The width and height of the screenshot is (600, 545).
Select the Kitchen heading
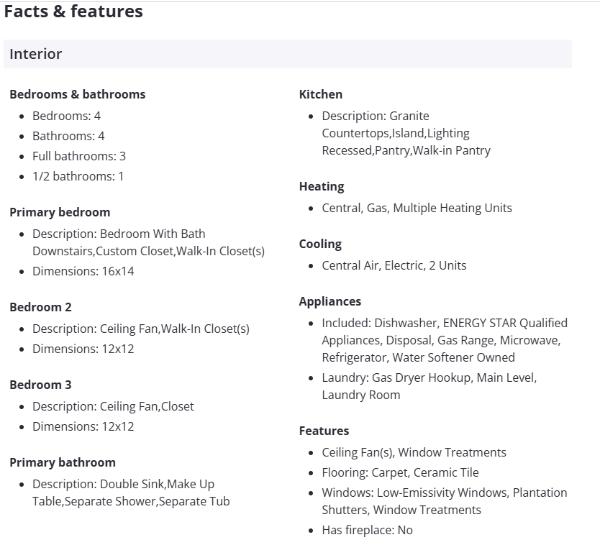tap(321, 94)
